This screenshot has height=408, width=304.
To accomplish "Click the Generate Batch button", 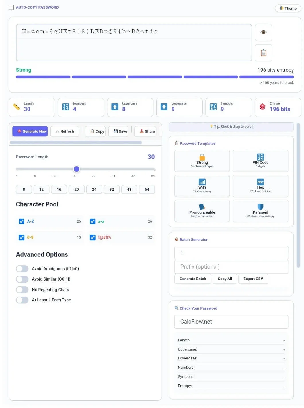I will point(192,279).
